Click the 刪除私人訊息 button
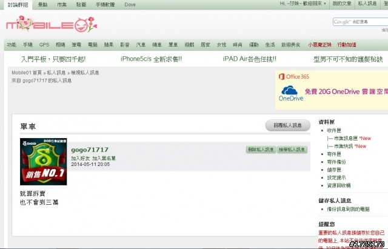The width and height of the screenshot is (388, 249). pos(261,150)
